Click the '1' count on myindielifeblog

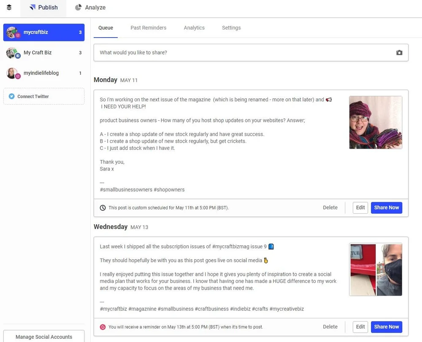(x=80, y=73)
